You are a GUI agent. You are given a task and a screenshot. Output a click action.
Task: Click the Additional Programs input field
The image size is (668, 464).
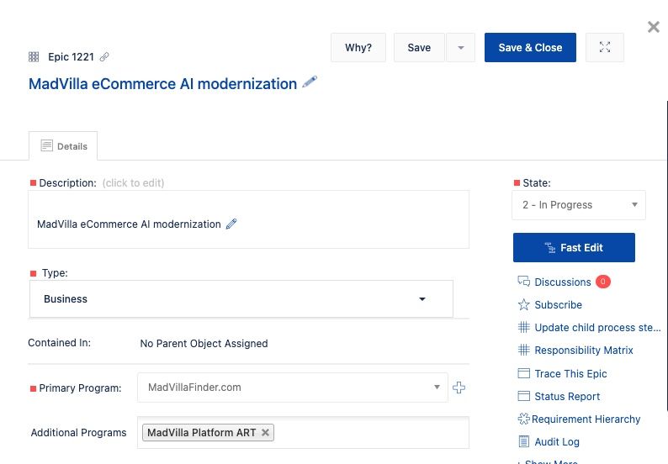(x=303, y=433)
